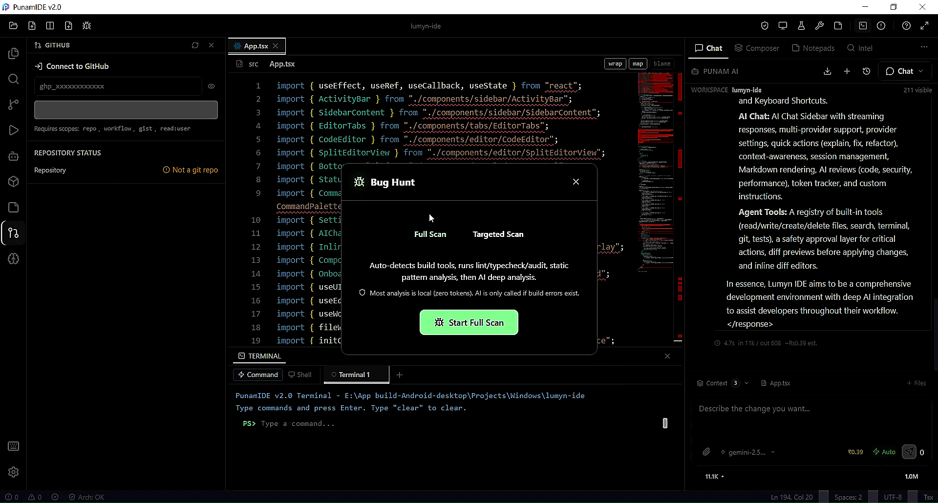Switch to the Composer tab
The image size is (938, 503).
pos(757,48)
